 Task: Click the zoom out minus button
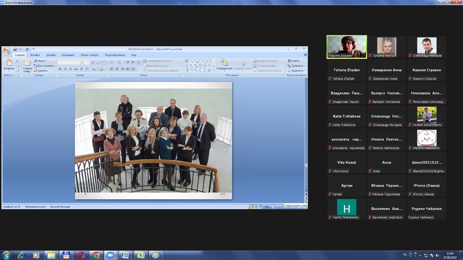click(x=273, y=207)
